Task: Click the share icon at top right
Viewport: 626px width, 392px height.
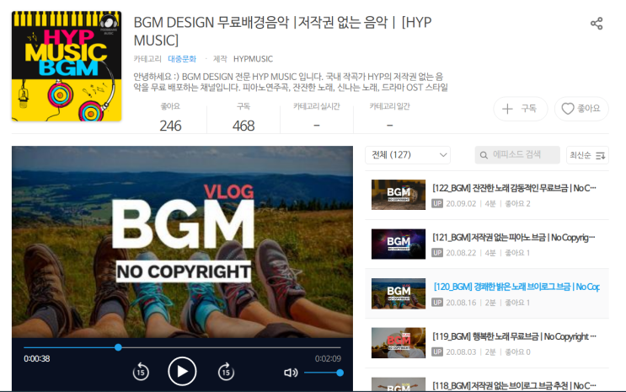Action: [597, 24]
